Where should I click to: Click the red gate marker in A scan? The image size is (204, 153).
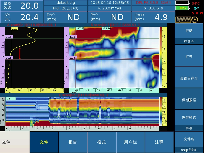(x=20, y=54)
